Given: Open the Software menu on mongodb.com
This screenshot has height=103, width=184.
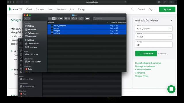Looking at the screenshot, I should [40, 9].
